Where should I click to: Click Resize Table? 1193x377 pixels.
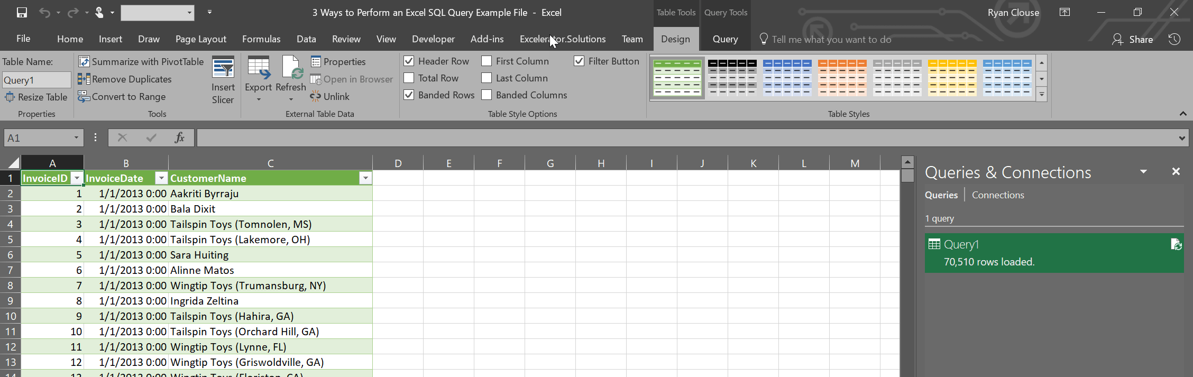pos(36,97)
